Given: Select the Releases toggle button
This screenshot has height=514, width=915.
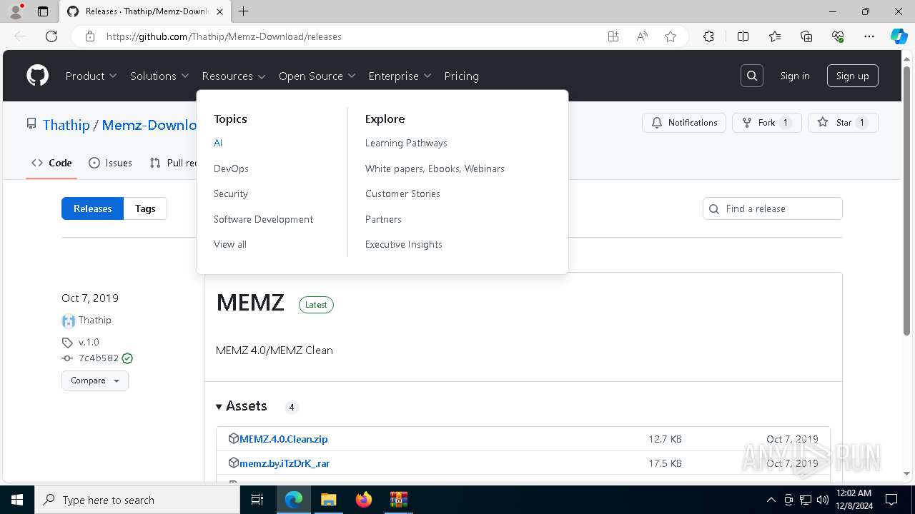Looking at the screenshot, I should coord(92,208).
